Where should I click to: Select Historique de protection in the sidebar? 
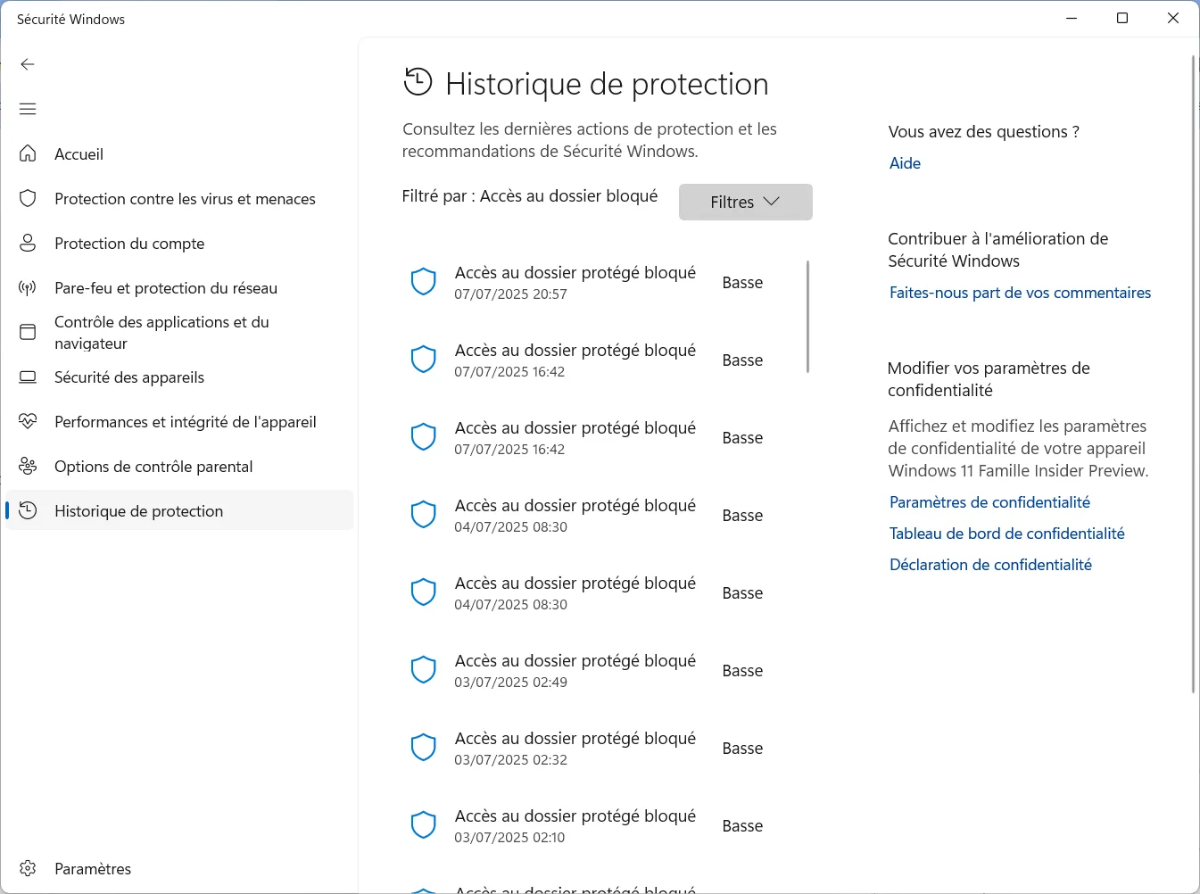pos(138,510)
